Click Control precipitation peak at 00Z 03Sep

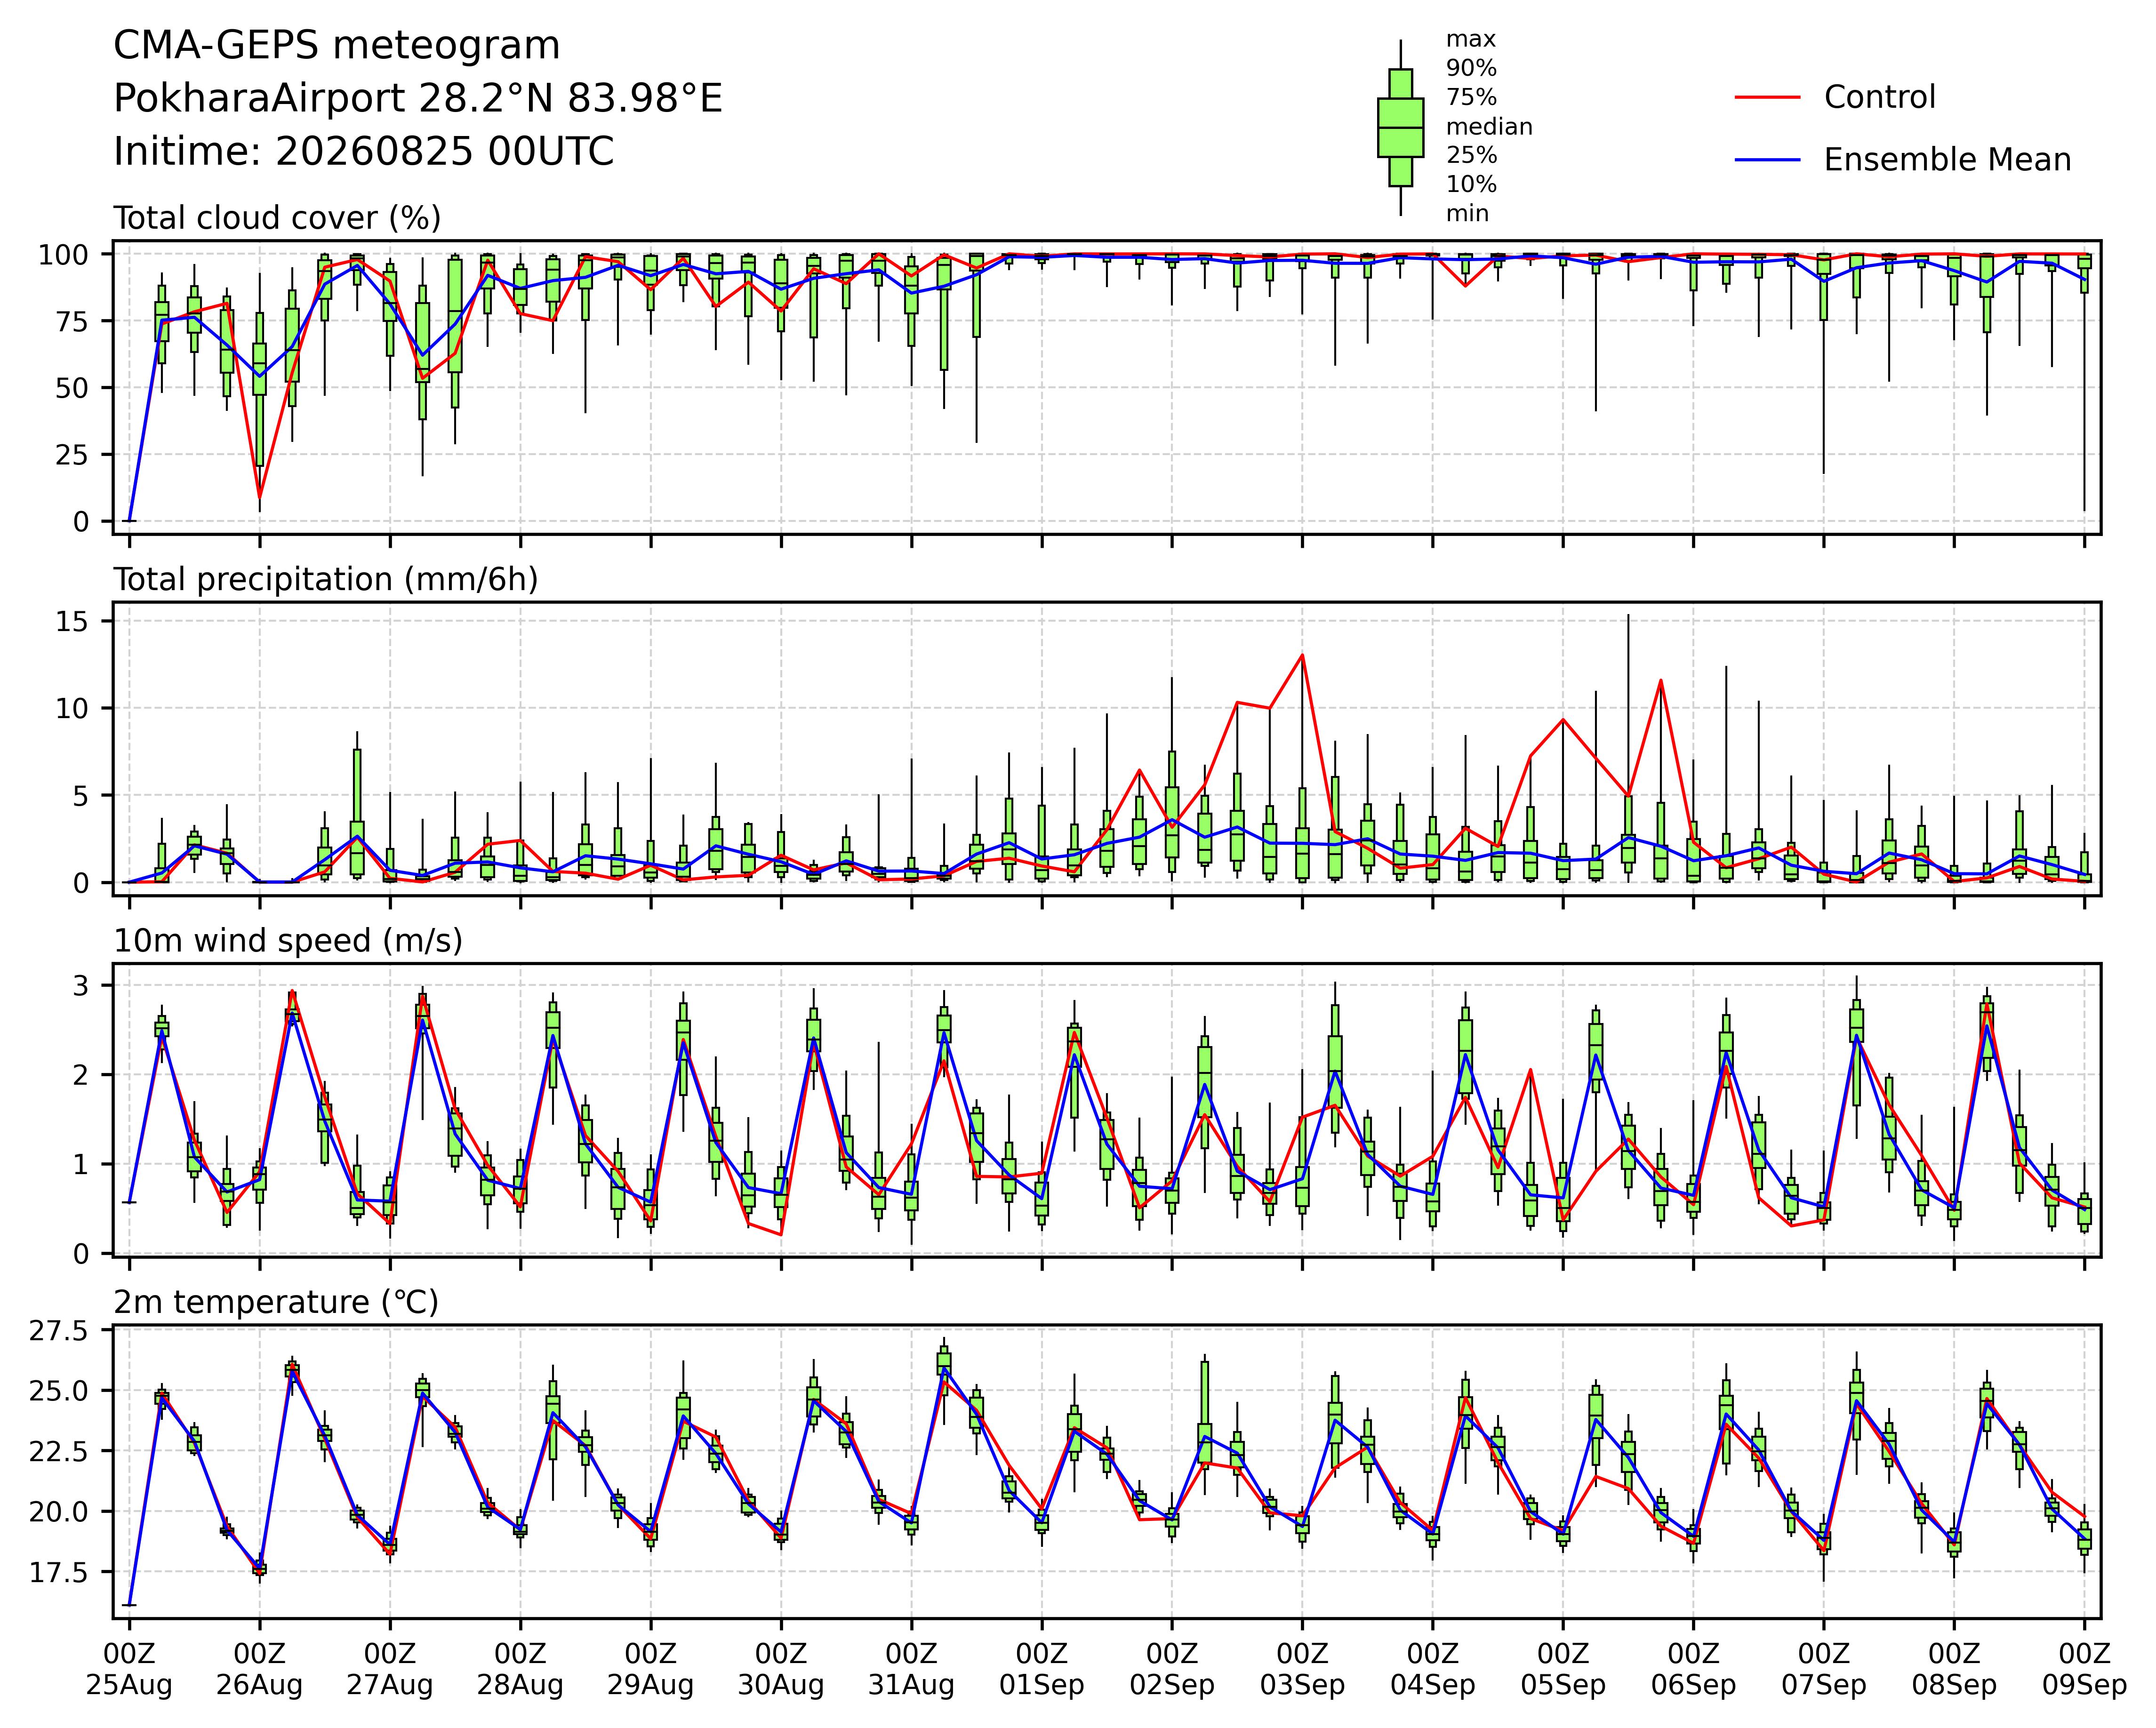point(1302,655)
